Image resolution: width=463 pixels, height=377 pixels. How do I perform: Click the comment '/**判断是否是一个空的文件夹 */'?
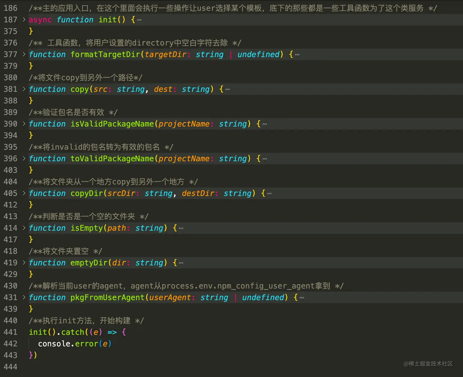pos(89,216)
